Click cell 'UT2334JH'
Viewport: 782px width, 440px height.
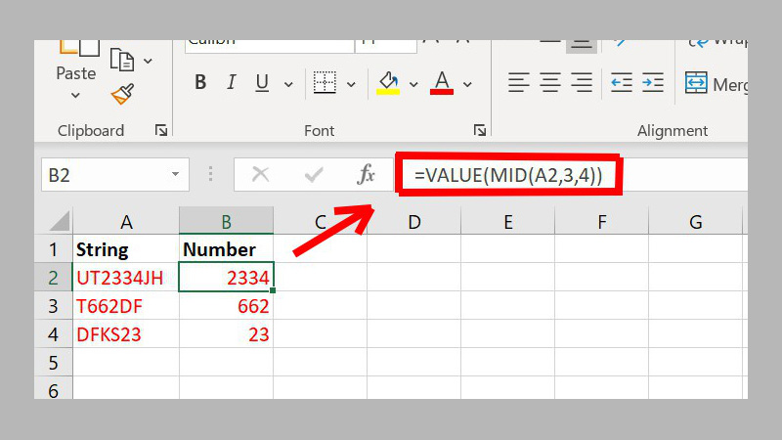126,278
